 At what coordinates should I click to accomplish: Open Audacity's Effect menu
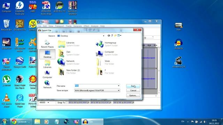pos(86,26)
